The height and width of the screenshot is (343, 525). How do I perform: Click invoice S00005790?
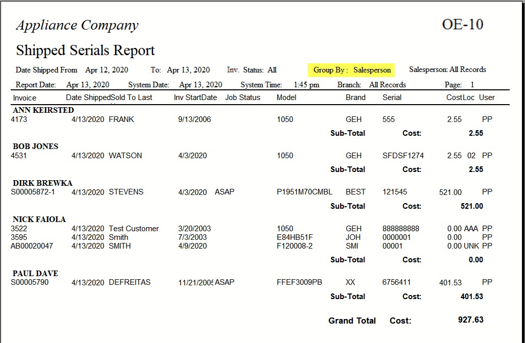pos(30,282)
